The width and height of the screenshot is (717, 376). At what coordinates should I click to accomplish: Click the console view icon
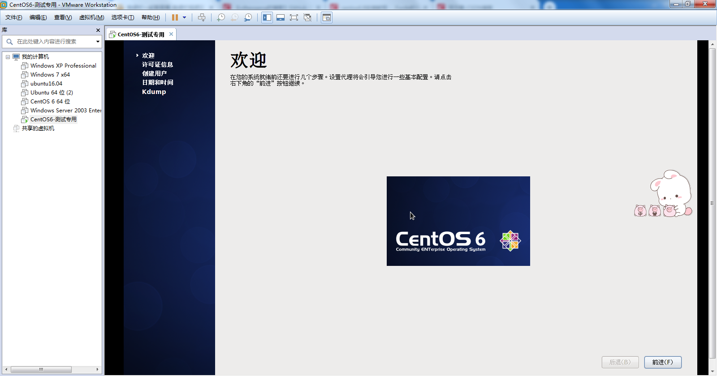(x=327, y=17)
